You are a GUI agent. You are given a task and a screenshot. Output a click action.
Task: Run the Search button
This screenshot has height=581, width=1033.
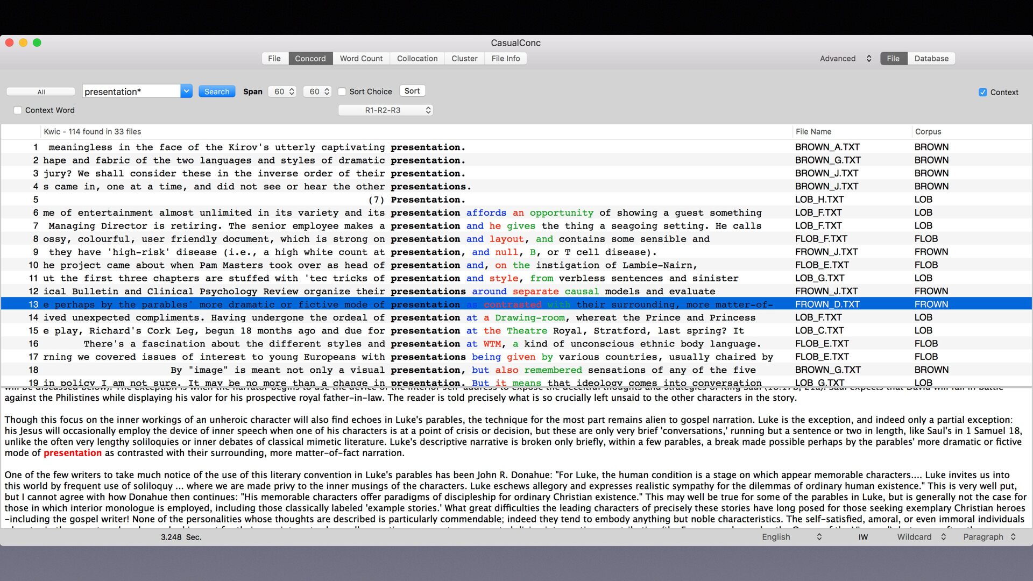pos(217,91)
